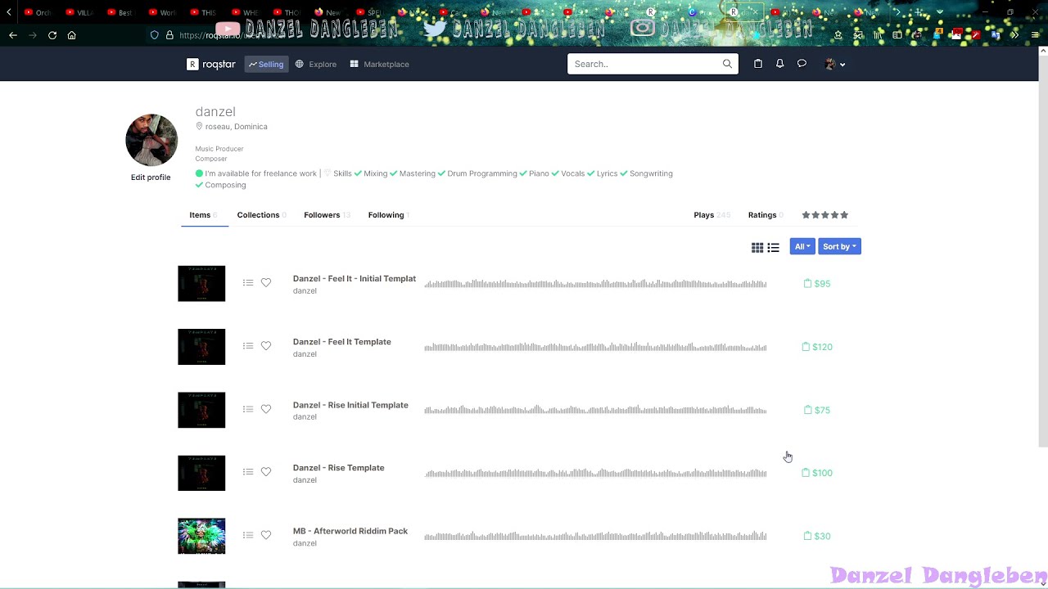This screenshot has width=1048, height=589.
Task: Switch to the Followers tab
Action: point(326,215)
